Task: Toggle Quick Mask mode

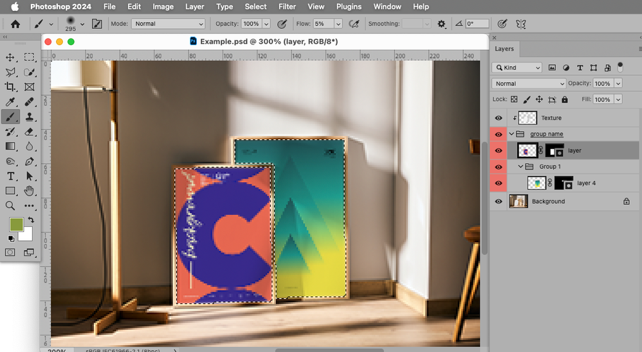Action: tap(10, 252)
